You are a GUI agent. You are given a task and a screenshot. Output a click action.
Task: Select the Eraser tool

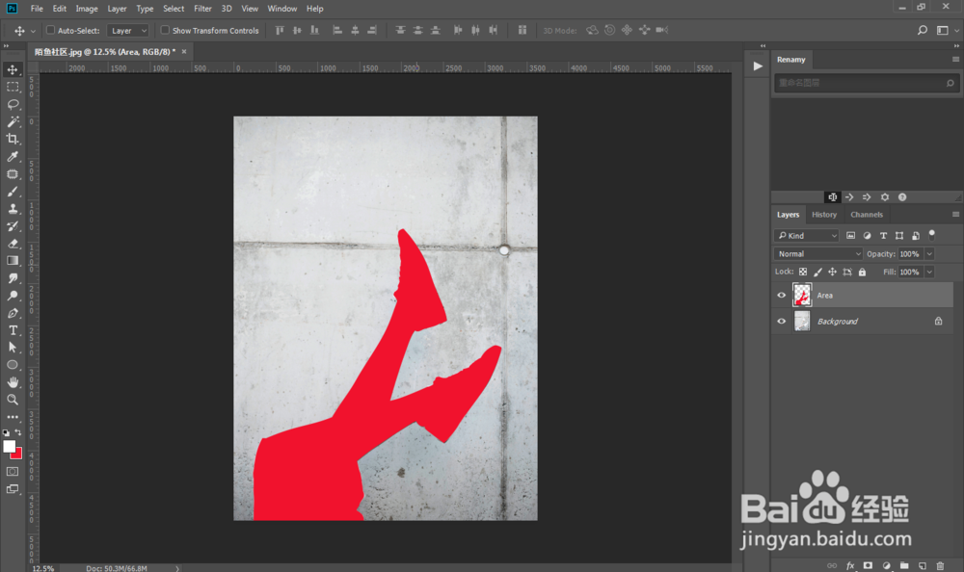pos(13,244)
